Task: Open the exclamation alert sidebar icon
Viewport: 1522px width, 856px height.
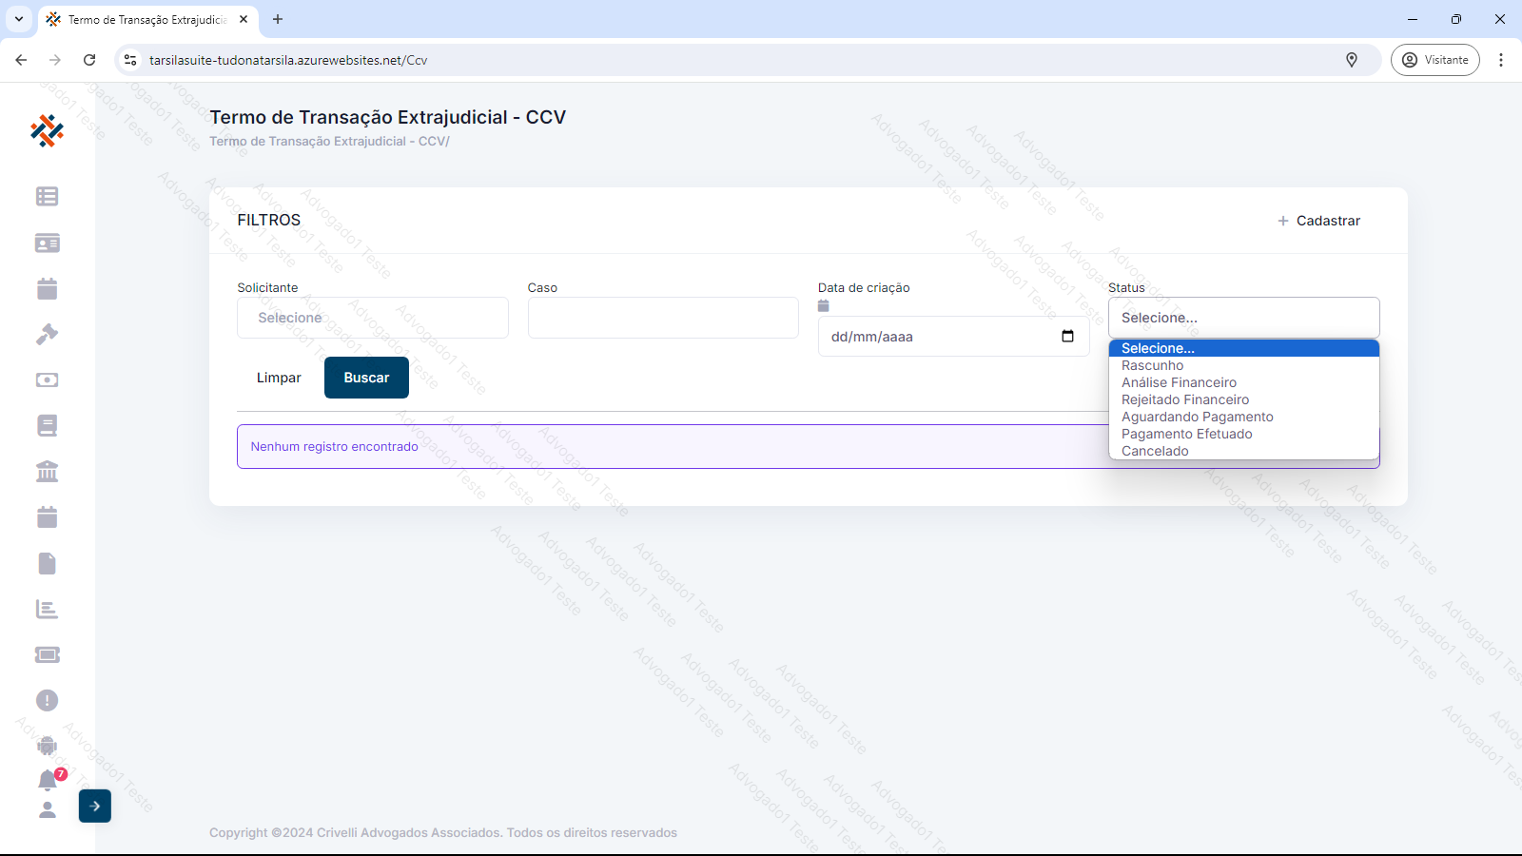Action: coord(47,700)
